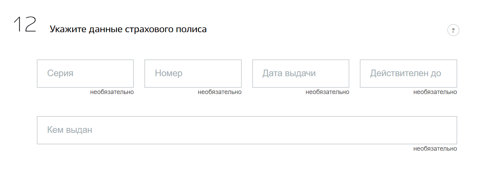
Task: Click 'необязательно' hint below Номер field
Action: point(220,92)
